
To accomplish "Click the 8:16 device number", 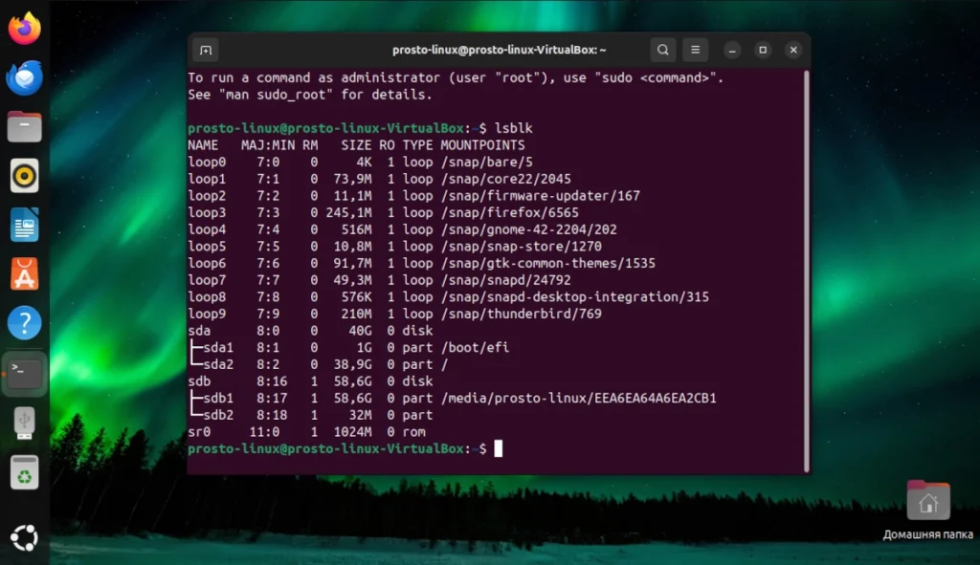I will coord(272,380).
